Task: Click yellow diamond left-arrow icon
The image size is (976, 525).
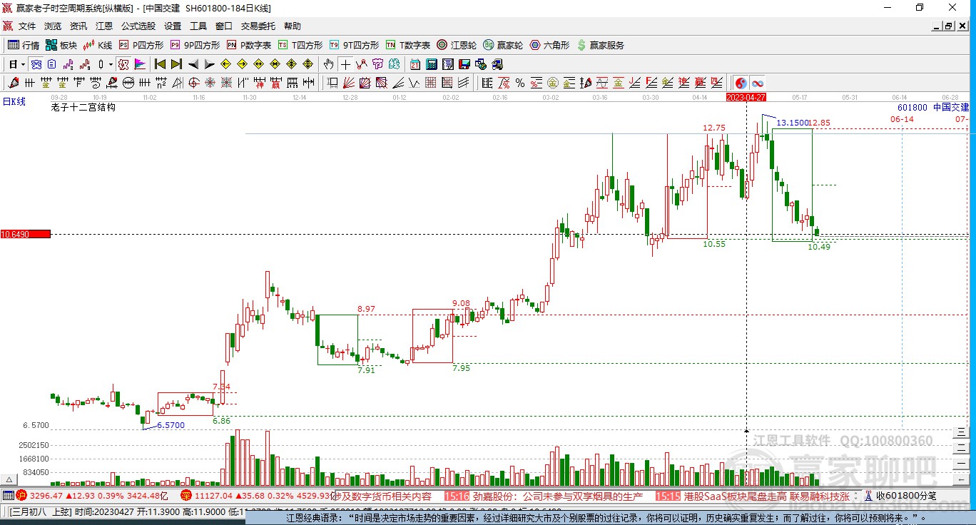Action: click(x=226, y=64)
